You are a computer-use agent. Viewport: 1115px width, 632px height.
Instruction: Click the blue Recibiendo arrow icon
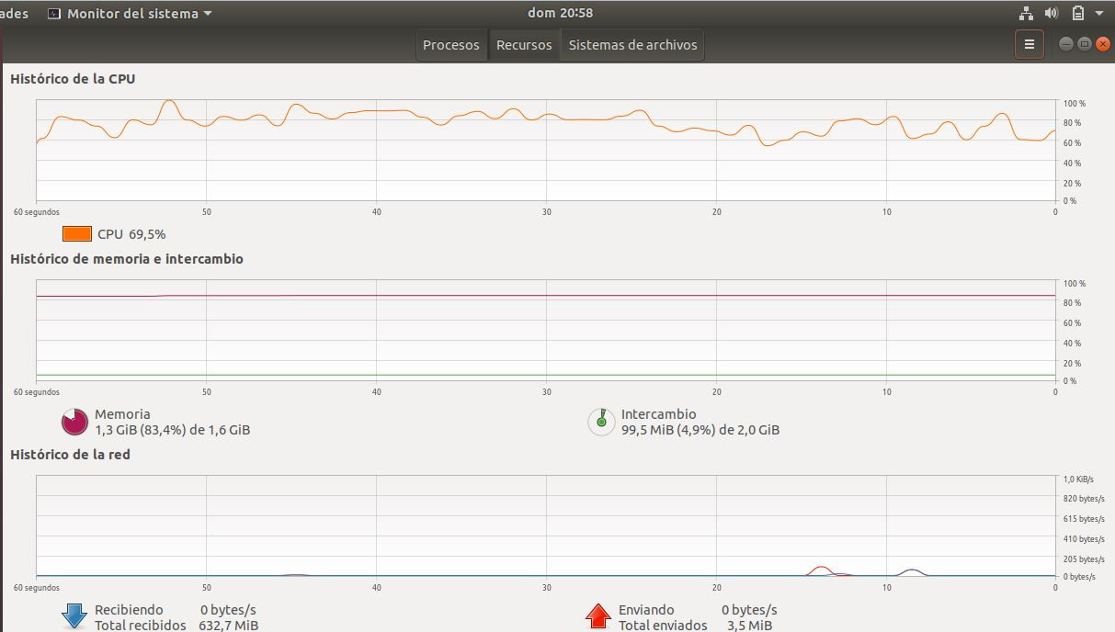(x=74, y=615)
